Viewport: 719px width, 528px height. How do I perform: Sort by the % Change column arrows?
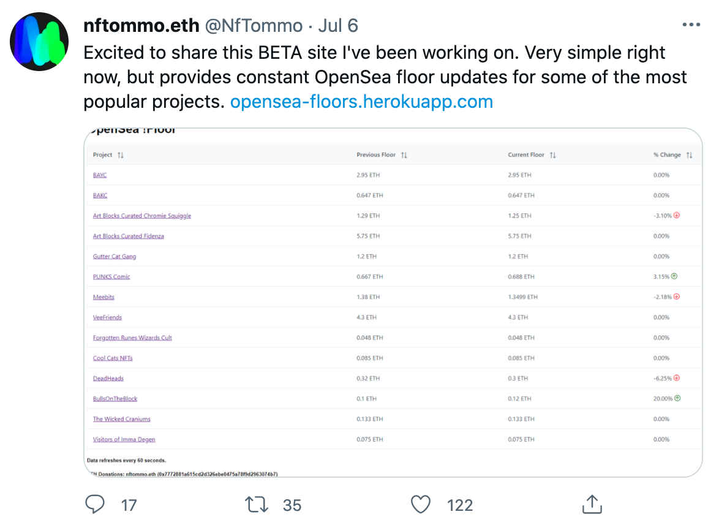689,155
